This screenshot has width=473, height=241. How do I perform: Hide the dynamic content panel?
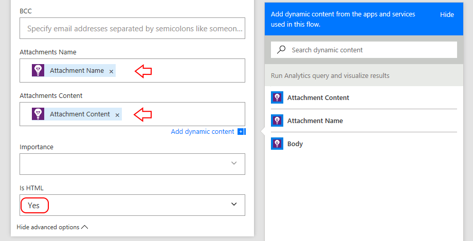point(447,15)
